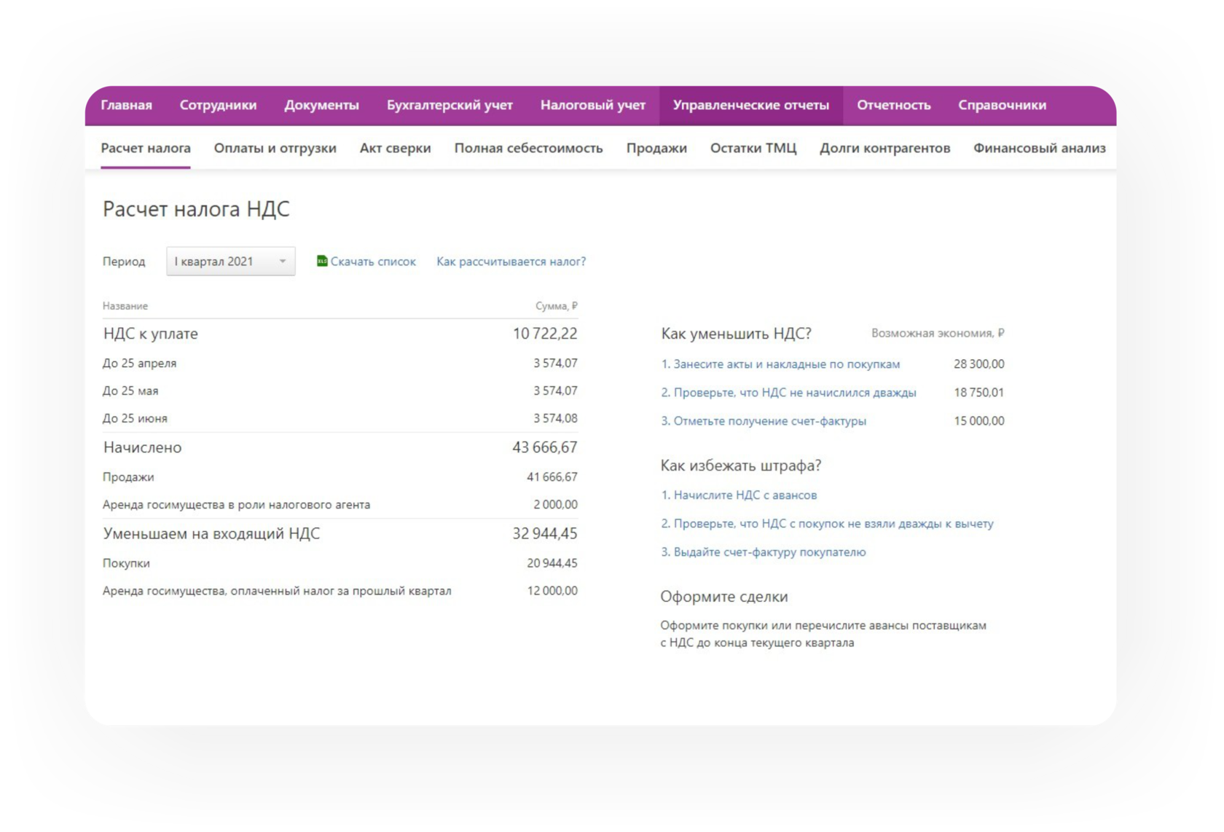1224x832 pixels.
Task: Click the green Excel icon beside Скачать список
Action: (x=321, y=261)
